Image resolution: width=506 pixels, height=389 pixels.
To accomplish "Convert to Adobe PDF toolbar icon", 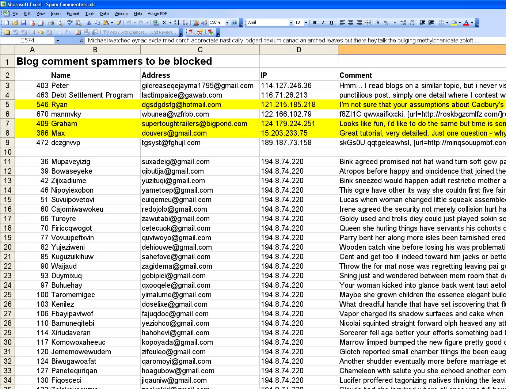I will (x=191, y=32).
